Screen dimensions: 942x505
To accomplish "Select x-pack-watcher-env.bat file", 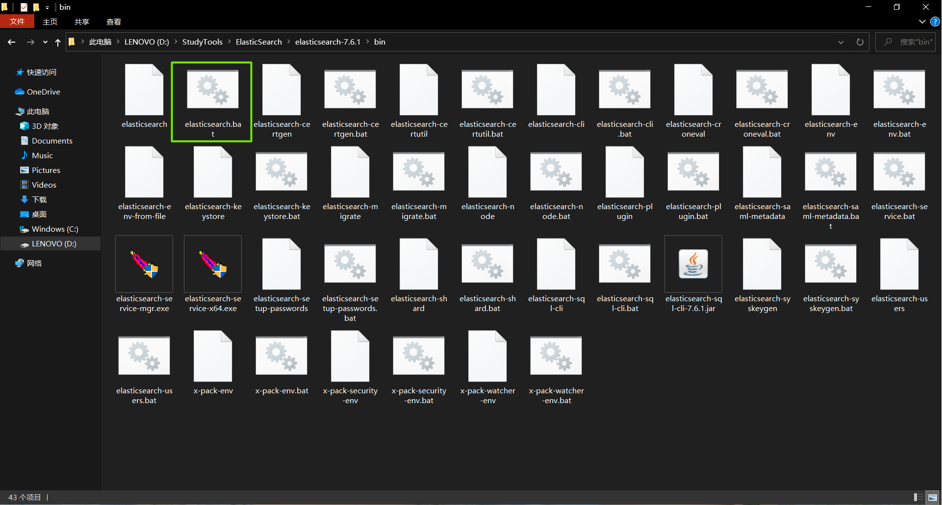I will [x=556, y=367].
